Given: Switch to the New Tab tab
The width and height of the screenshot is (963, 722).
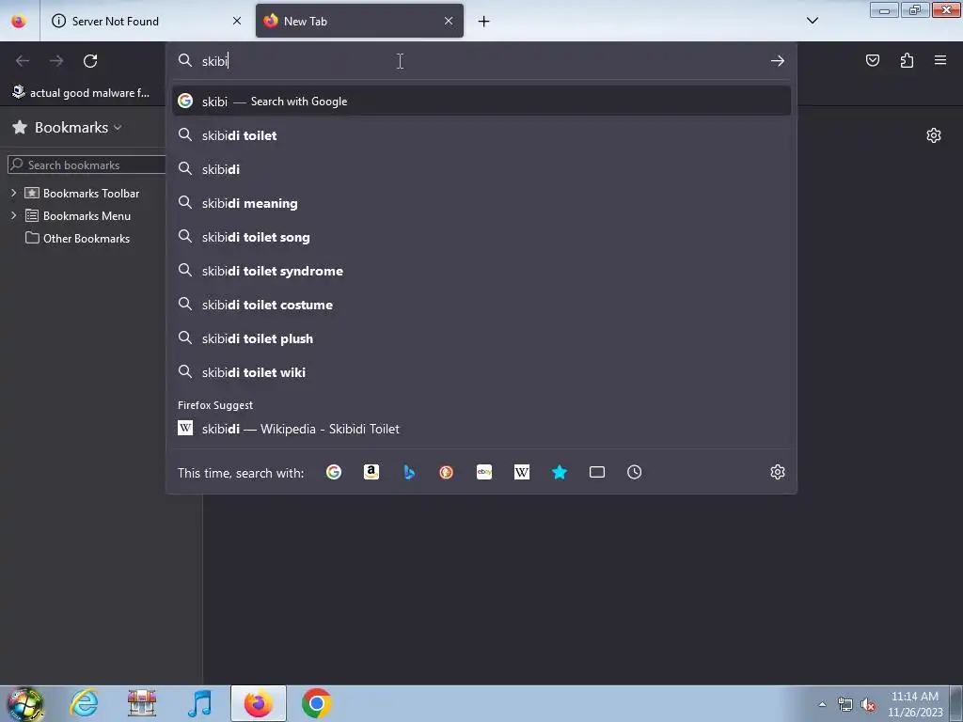Looking at the screenshot, I should (x=359, y=21).
